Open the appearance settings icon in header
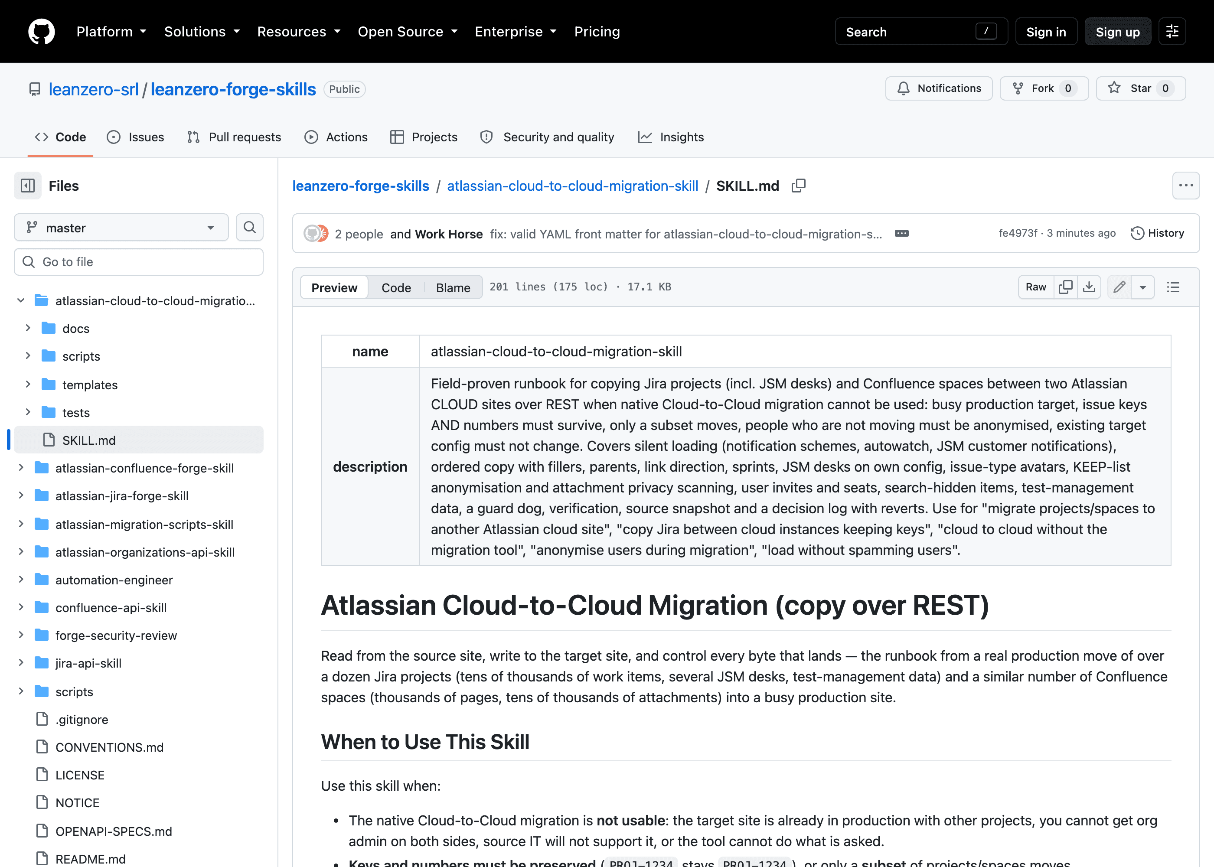Viewport: 1214px width, 867px height. click(x=1172, y=32)
